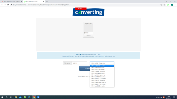
Task: Open the blue magnifier app in taskbar
Action: click(x=29, y=97)
